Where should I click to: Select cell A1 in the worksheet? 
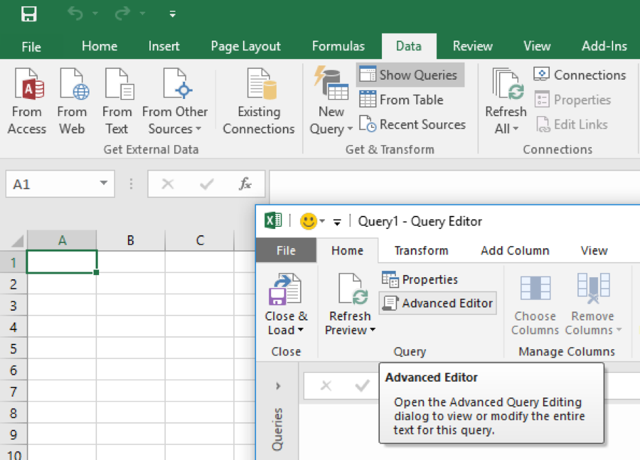pyautogui.click(x=62, y=262)
